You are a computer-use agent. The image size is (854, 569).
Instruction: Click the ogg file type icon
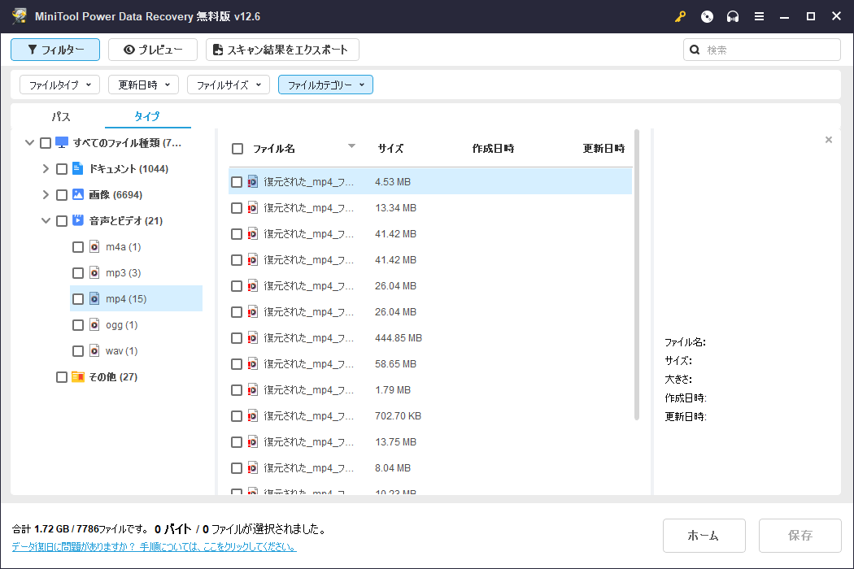pyautogui.click(x=94, y=324)
